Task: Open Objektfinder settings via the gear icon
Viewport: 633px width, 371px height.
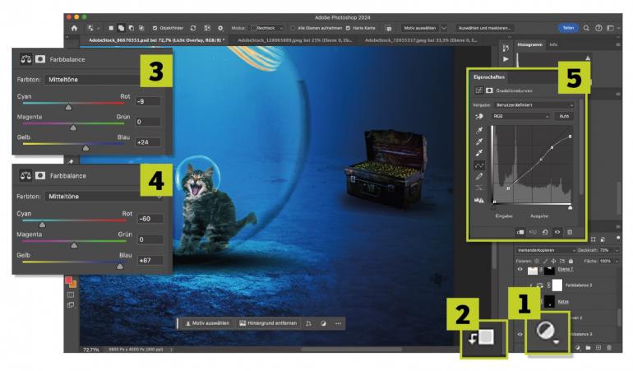Action: 220,28
